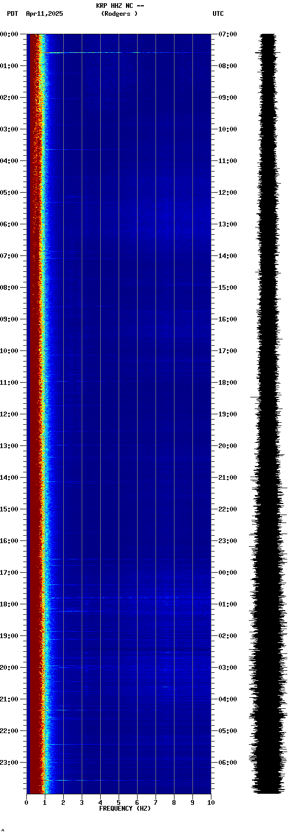Viewport: 291px width, 836px height.
Task: Click the '22:00' UTC time label
Action: (228, 509)
